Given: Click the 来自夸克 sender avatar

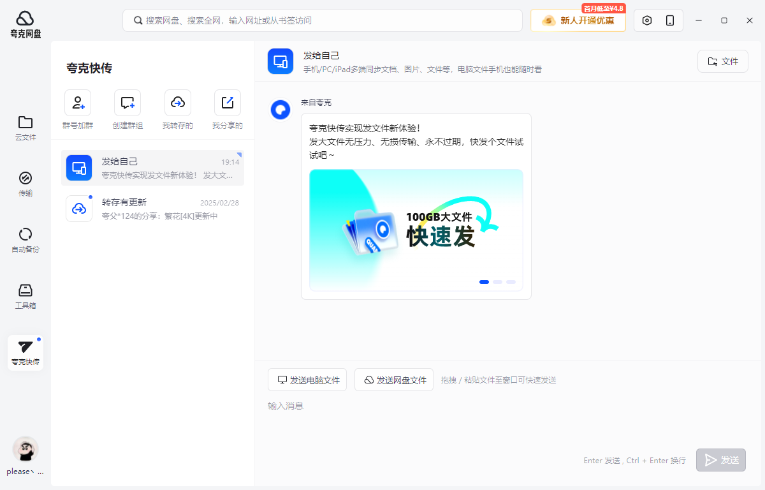Looking at the screenshot, I should point(280,110).
